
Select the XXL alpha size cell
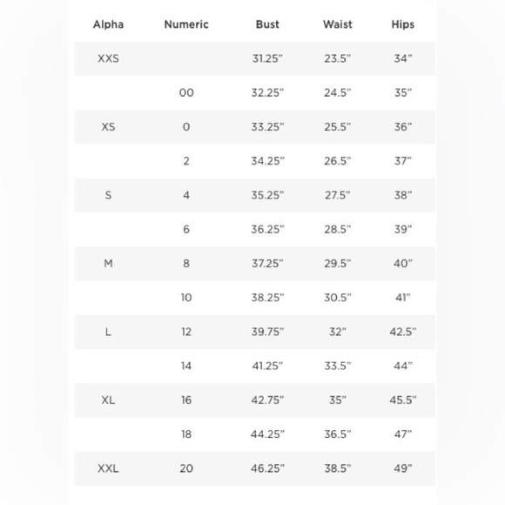pos(108,468)
